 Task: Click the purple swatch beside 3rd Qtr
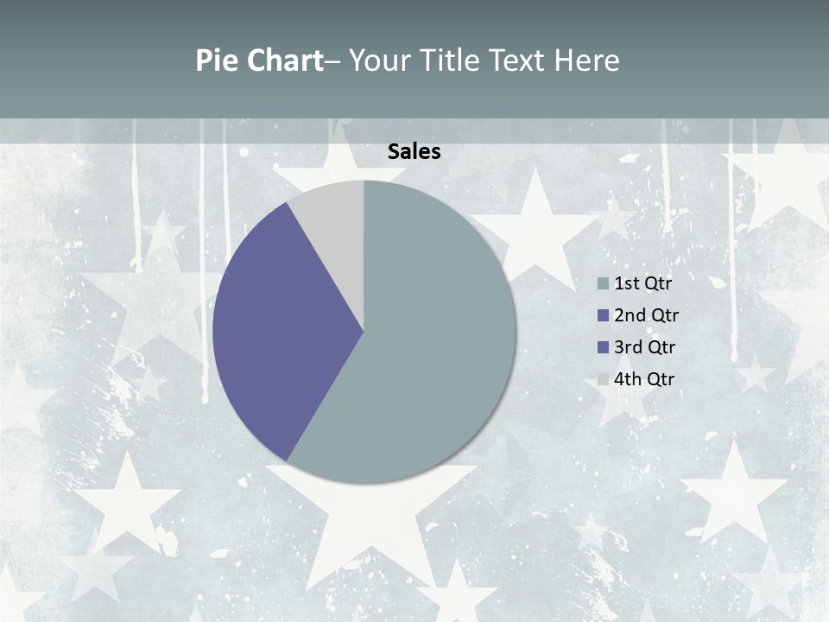click(603, 347)
